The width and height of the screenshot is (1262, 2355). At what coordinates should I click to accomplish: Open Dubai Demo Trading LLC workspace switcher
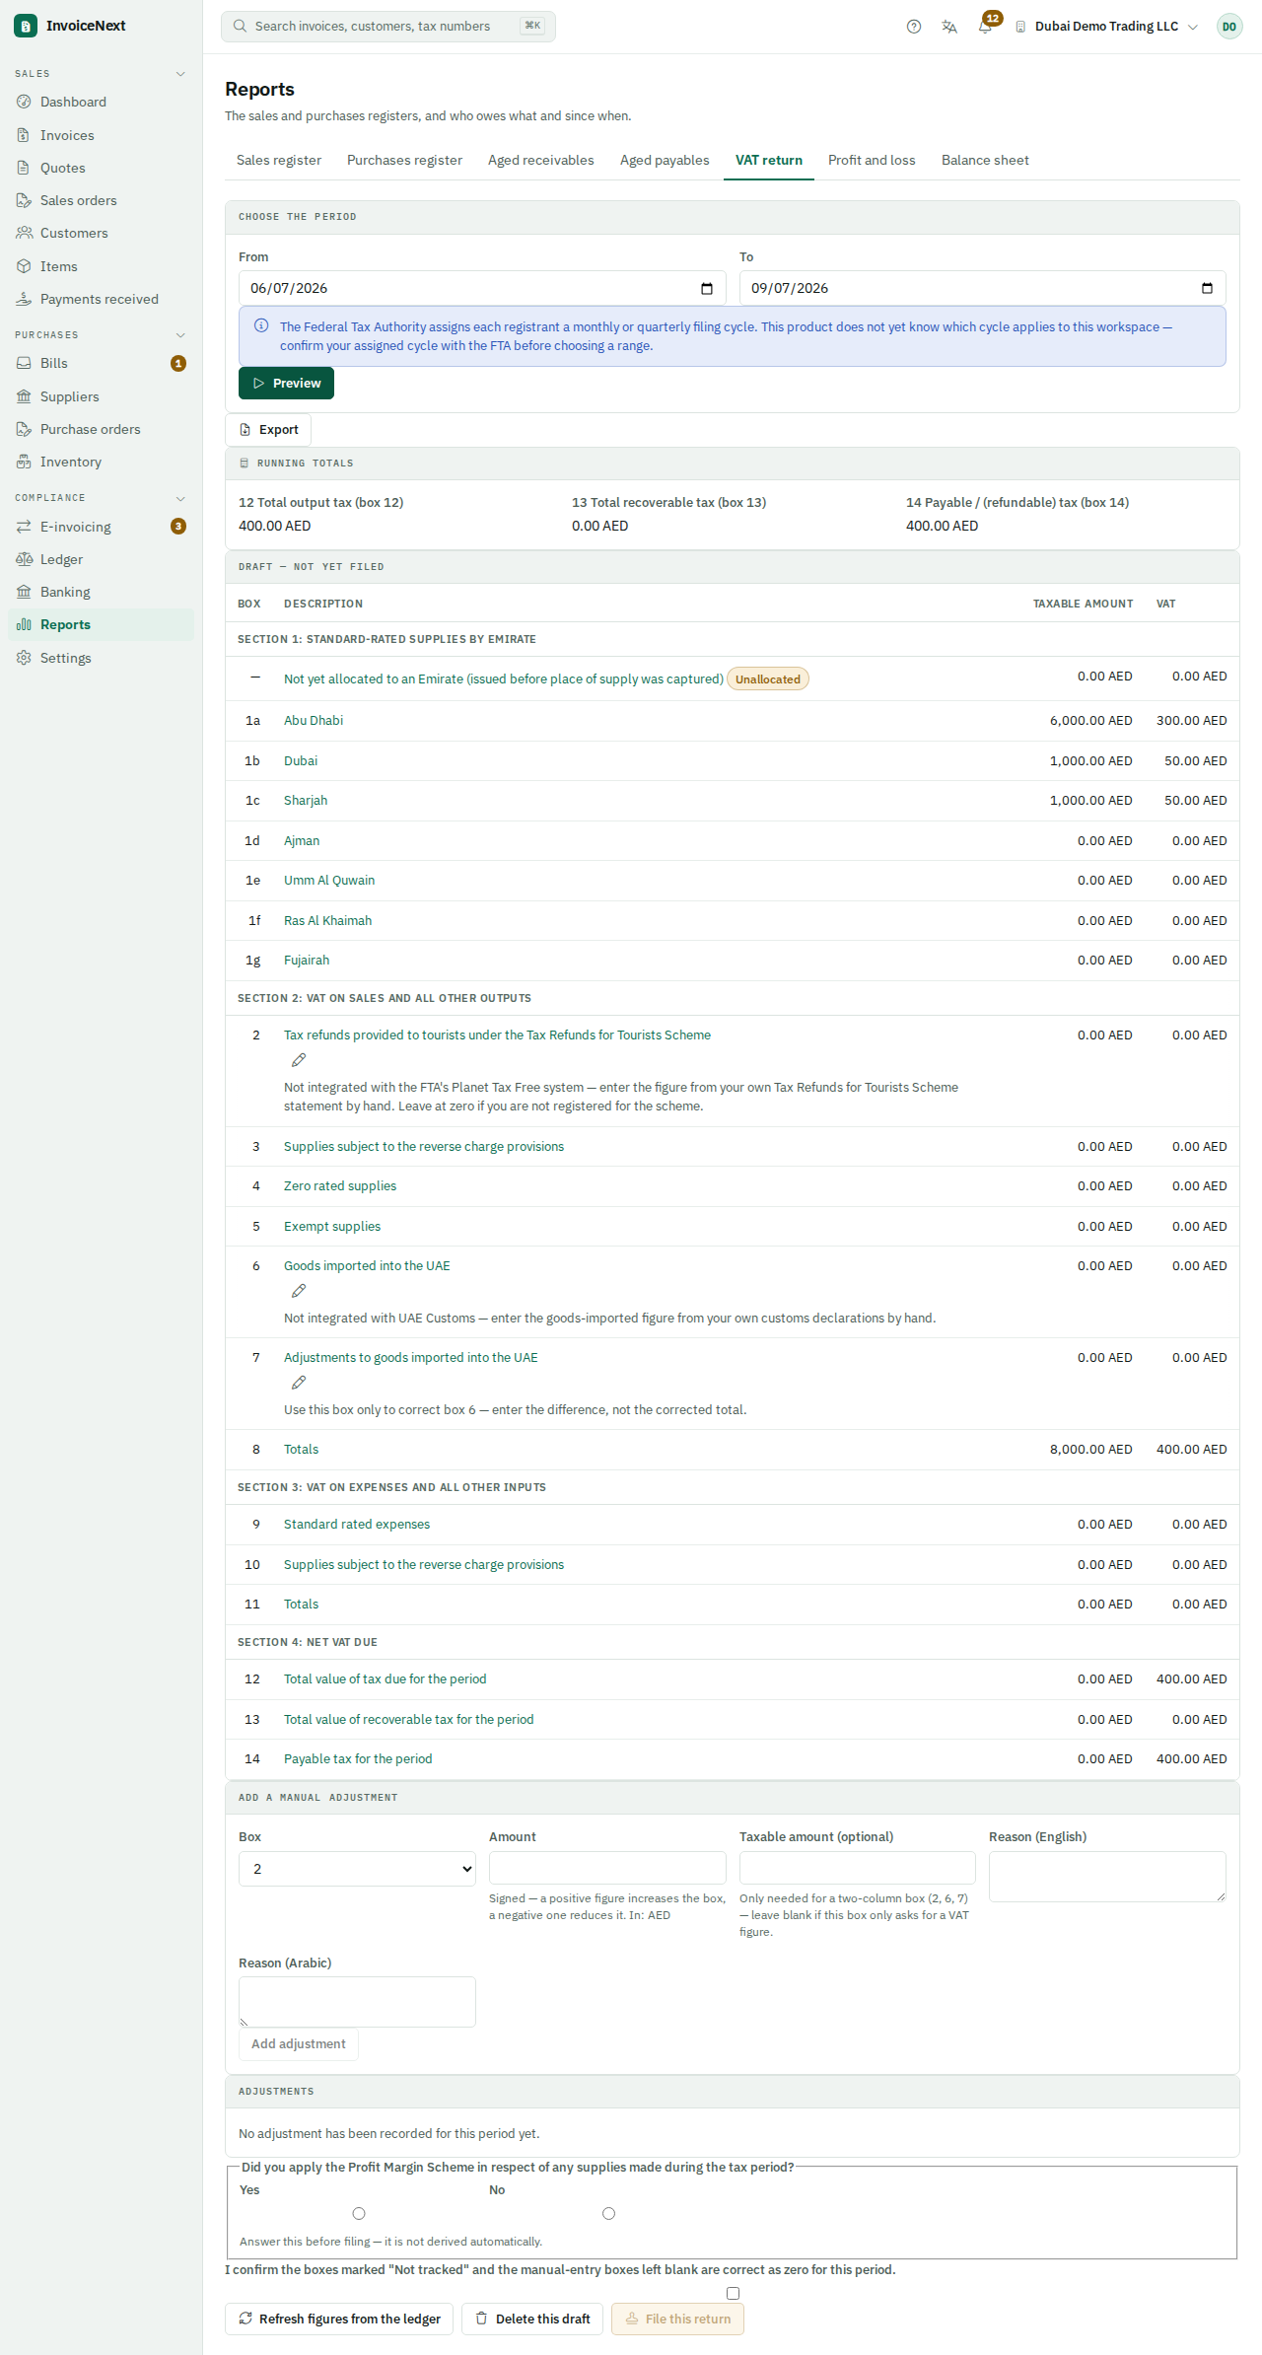click(x=1106, y=27)
